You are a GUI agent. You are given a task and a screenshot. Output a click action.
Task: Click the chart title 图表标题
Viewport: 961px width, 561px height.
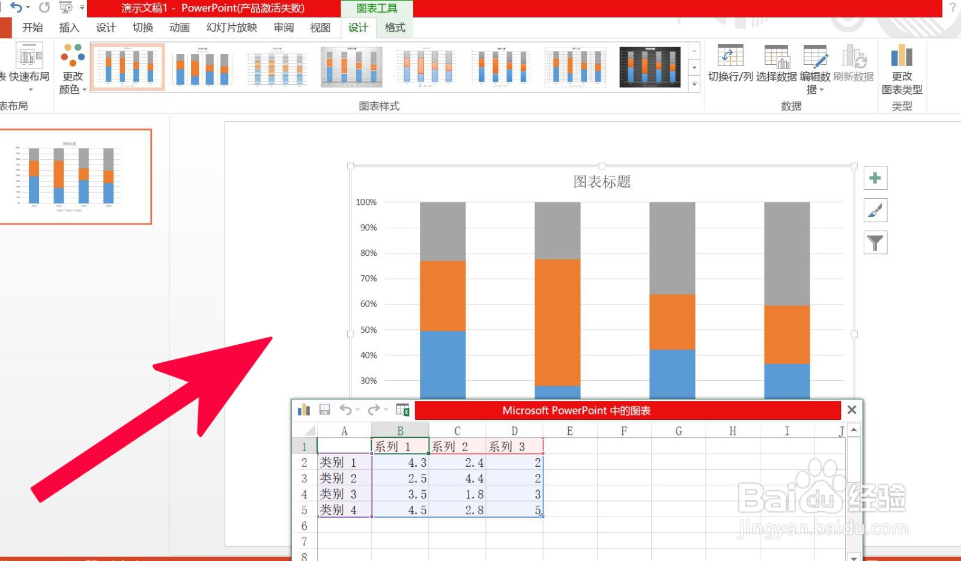pyautogui.click(x=602, y=182)
